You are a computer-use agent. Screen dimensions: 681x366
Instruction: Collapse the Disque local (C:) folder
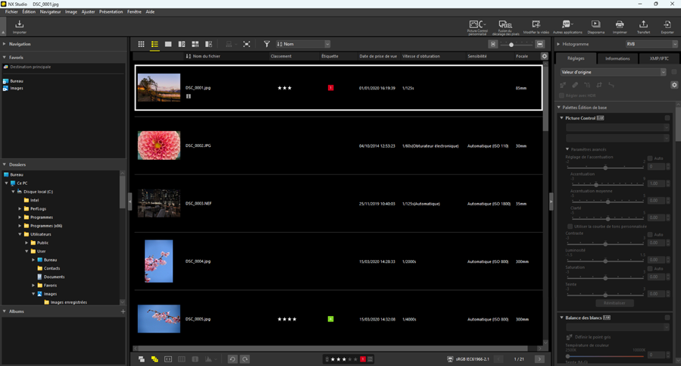[x=14, y=192]
